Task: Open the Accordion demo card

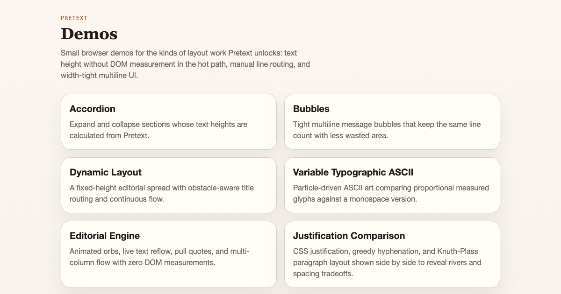Action: pyautogui.click(x=168, y=122)
